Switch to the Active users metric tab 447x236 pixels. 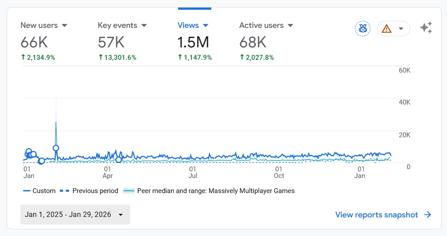pyautogui.click(x=261, y=26)
